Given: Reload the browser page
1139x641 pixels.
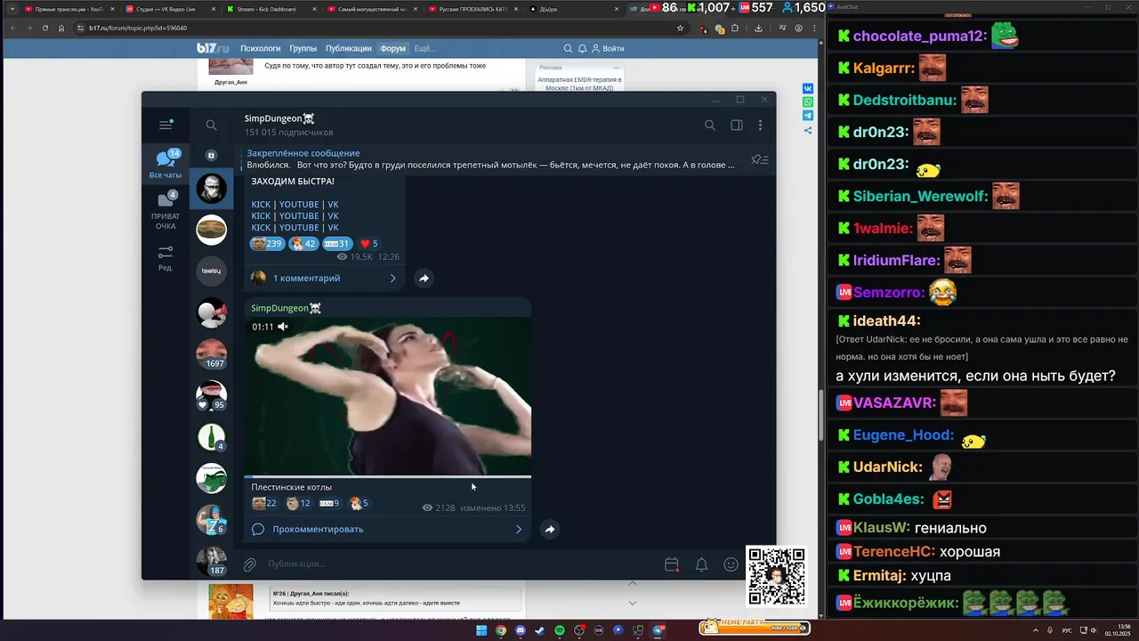Looking at the screenshot, I should coord(44,28).
